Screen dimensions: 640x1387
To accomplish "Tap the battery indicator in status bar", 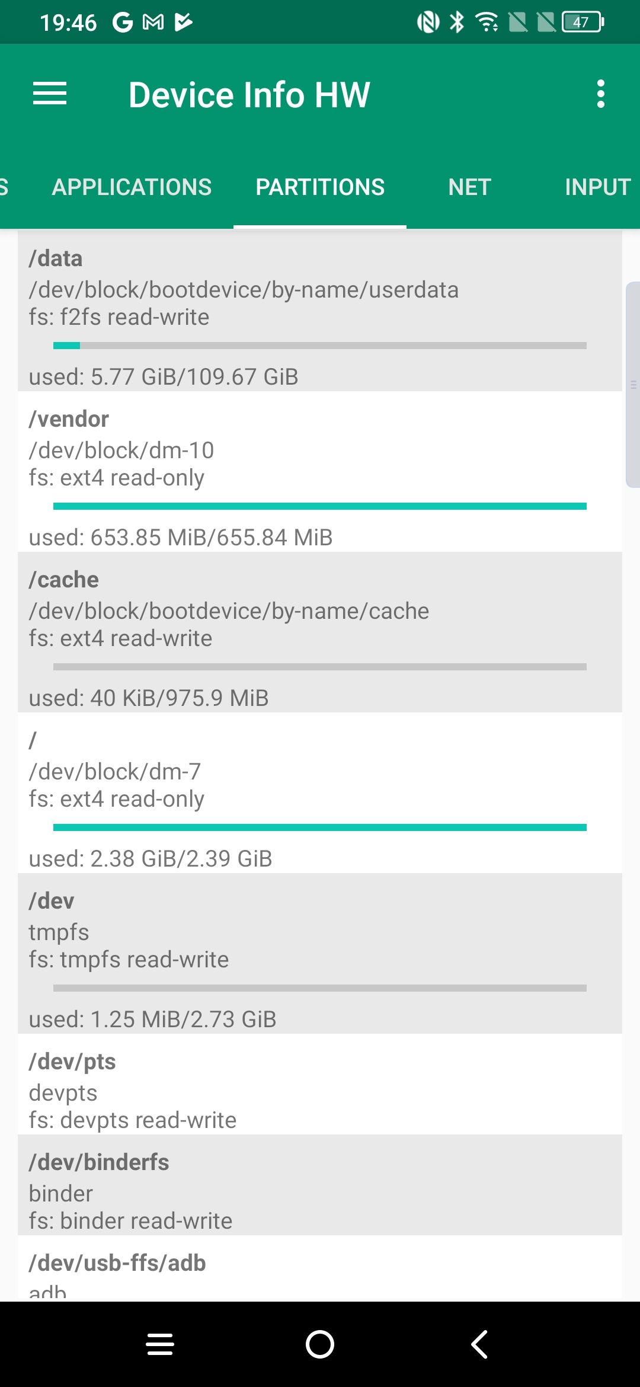I will pos(583,23).
